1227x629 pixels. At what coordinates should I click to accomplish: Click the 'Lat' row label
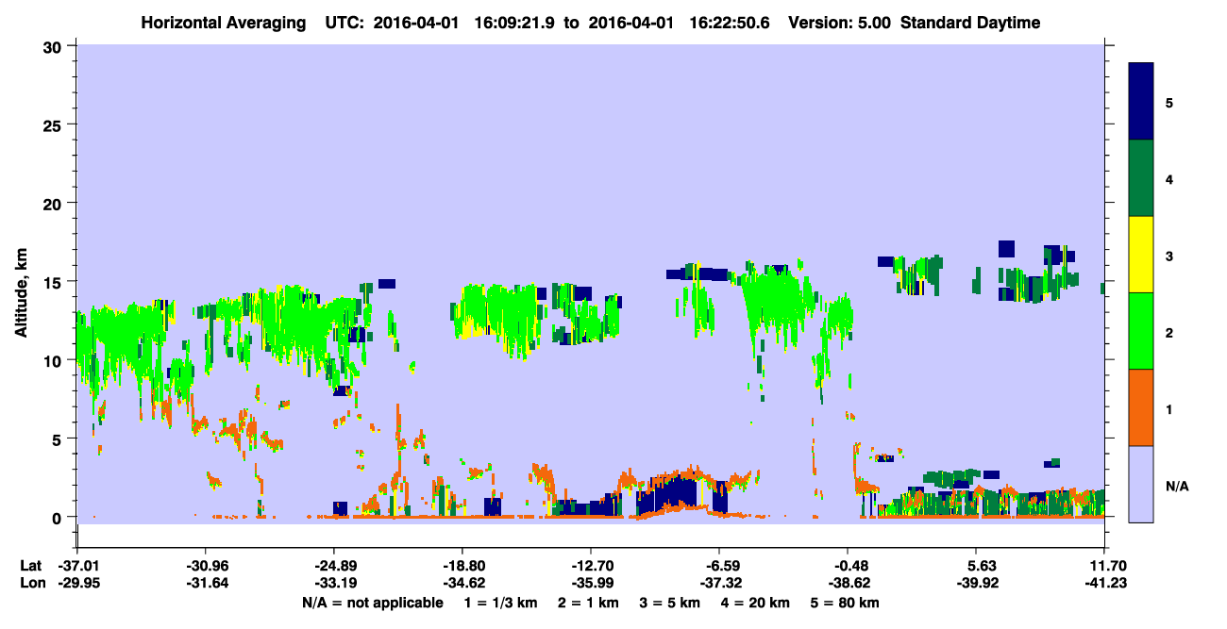tap(30, 566)
